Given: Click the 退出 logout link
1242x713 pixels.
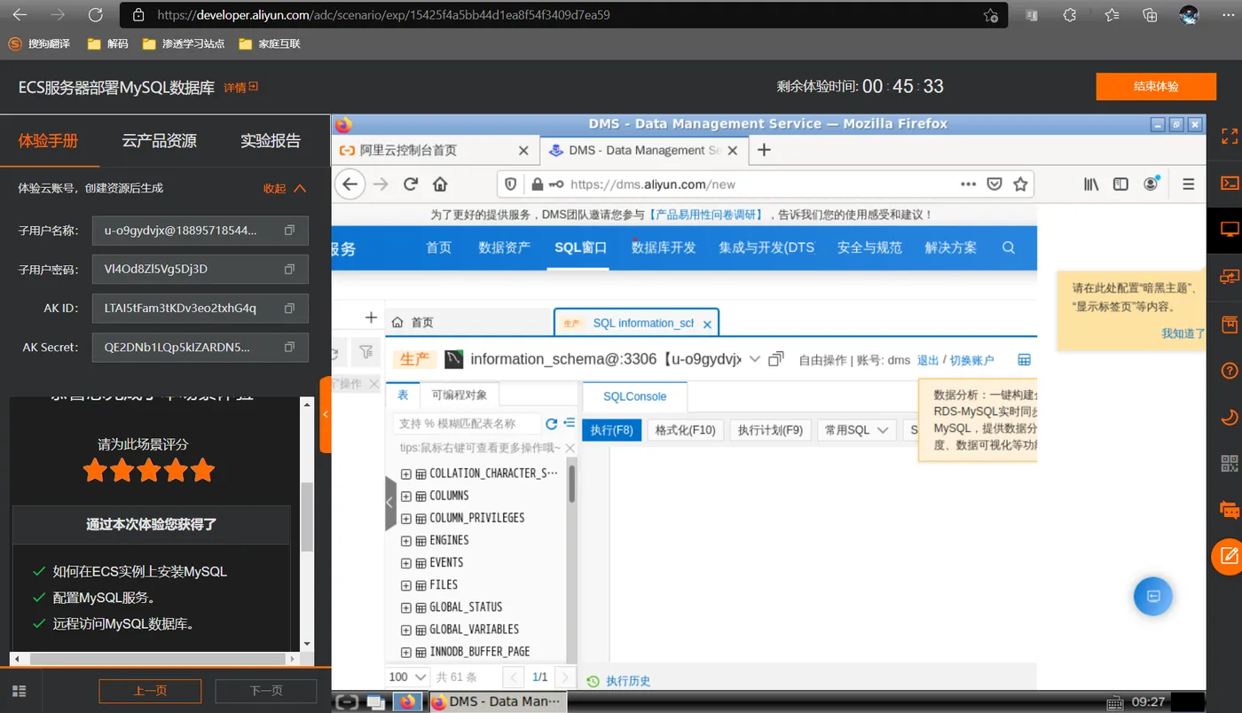Looking at the screenshot, I should [x=927, y=360].
